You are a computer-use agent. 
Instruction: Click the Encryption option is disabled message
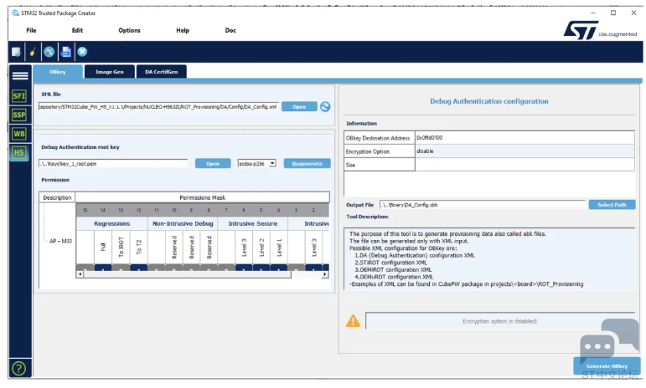pos(499,321)
